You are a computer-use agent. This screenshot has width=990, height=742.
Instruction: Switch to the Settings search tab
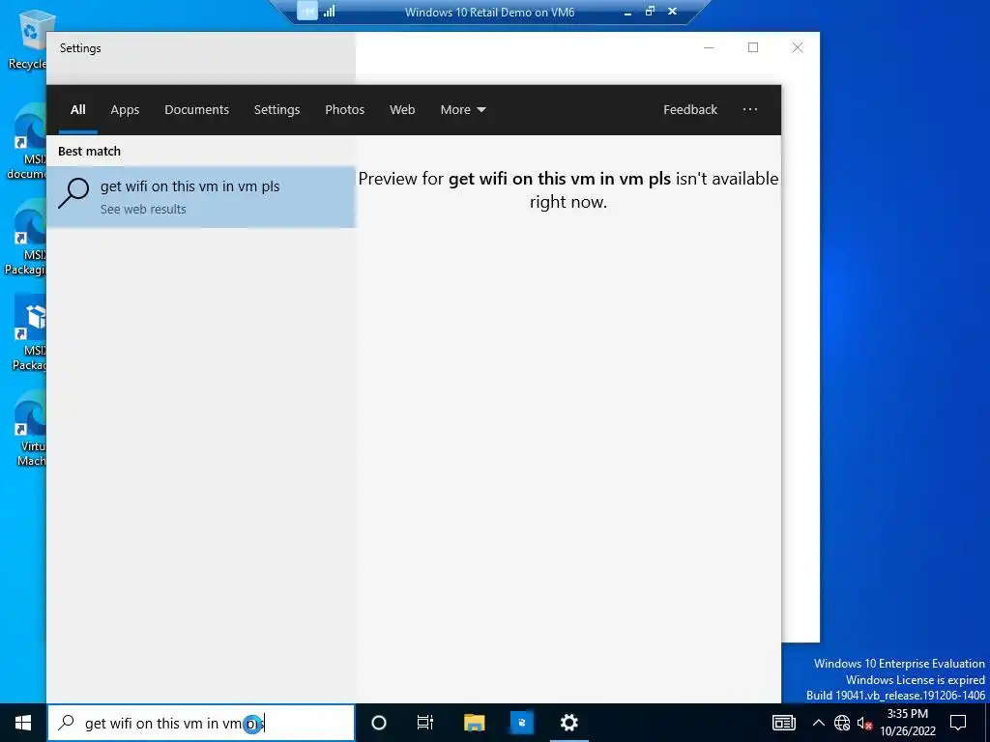pos(277,110)
